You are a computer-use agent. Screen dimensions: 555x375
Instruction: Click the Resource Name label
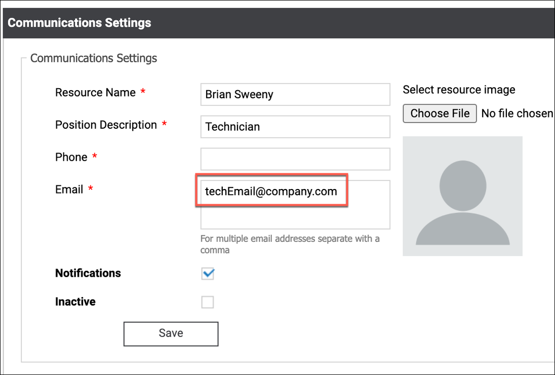[95, 93]
